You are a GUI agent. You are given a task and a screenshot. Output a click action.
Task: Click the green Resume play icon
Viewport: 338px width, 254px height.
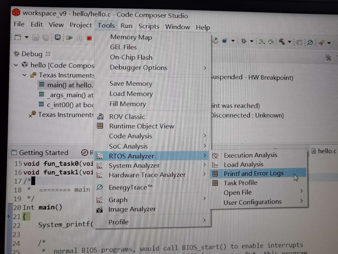click(69, 38)
